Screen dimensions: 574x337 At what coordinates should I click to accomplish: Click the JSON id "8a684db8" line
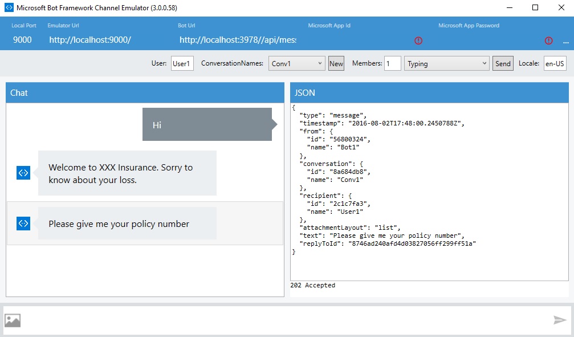click(339, 172)
